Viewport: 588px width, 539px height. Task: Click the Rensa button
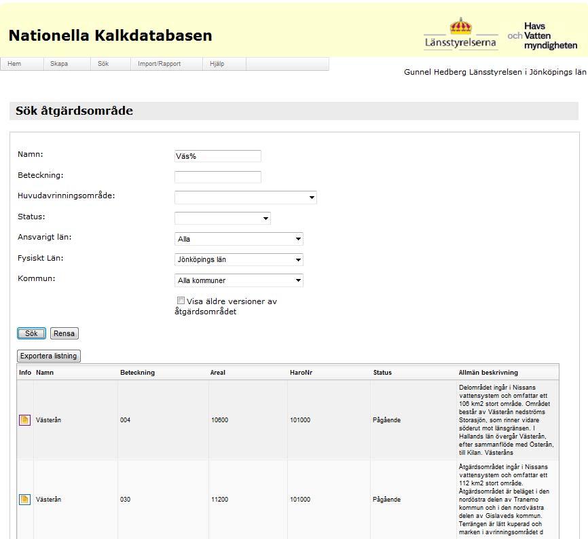[x=64, y=333]
